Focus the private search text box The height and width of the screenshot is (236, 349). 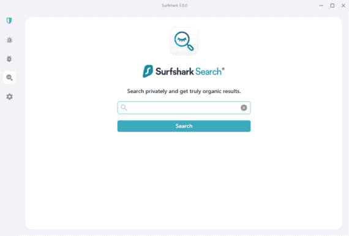pyautogui.click(x=184, y=108)
